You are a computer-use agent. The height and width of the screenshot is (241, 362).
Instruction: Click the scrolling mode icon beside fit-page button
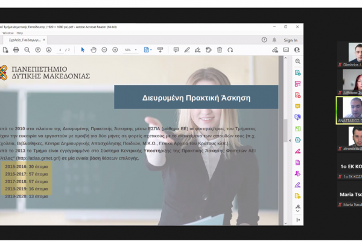[160, 50]
